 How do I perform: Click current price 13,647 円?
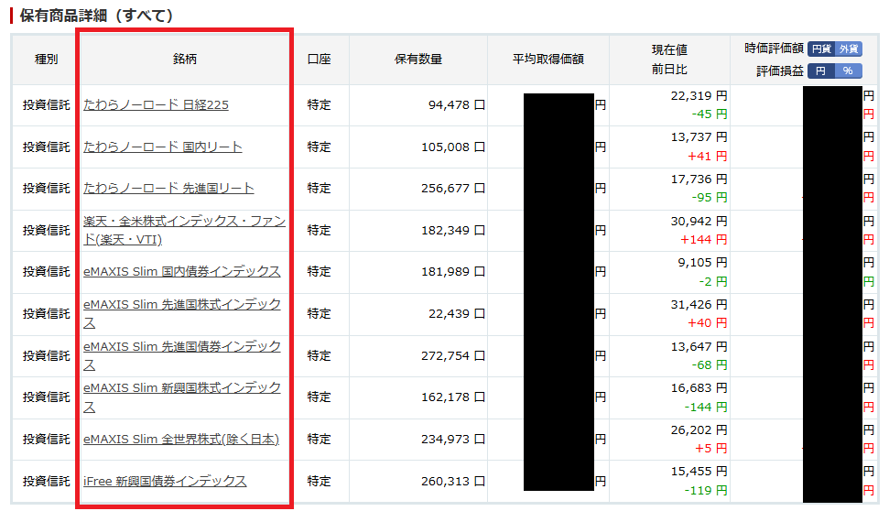tap(699, 346)
